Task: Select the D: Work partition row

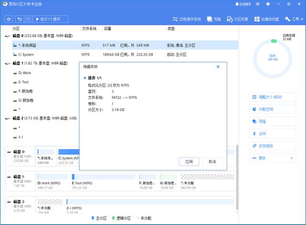Action: coord(46,73)
